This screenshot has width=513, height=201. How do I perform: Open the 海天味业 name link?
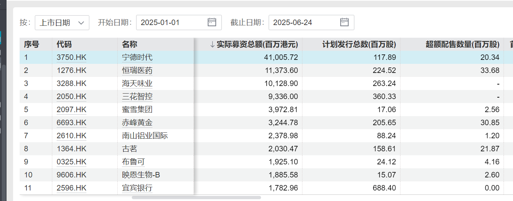point(137,83)
